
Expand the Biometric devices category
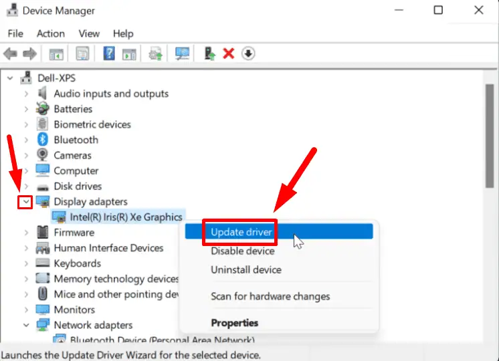pos(26,124)
